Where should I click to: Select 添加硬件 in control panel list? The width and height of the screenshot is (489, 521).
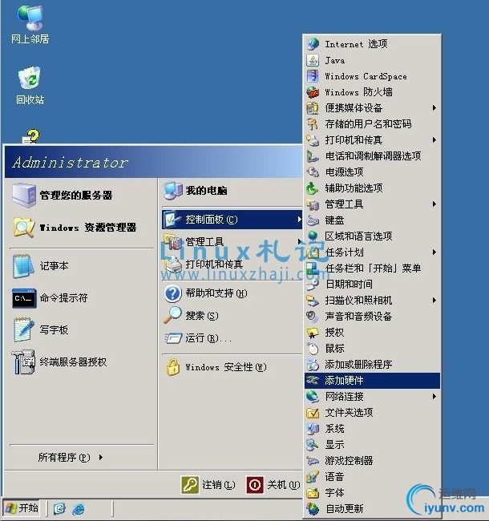coord(373,381)
